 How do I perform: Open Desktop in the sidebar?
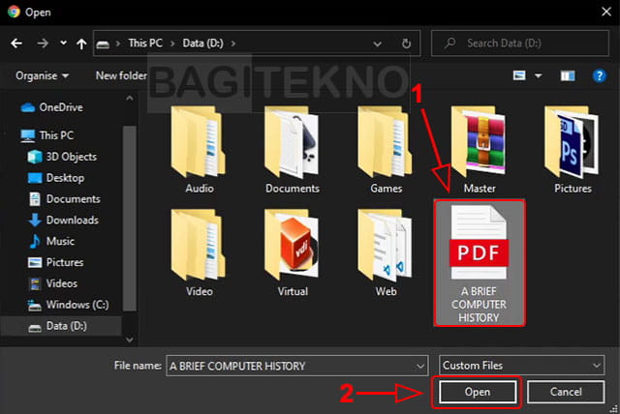tap(56, 178)
